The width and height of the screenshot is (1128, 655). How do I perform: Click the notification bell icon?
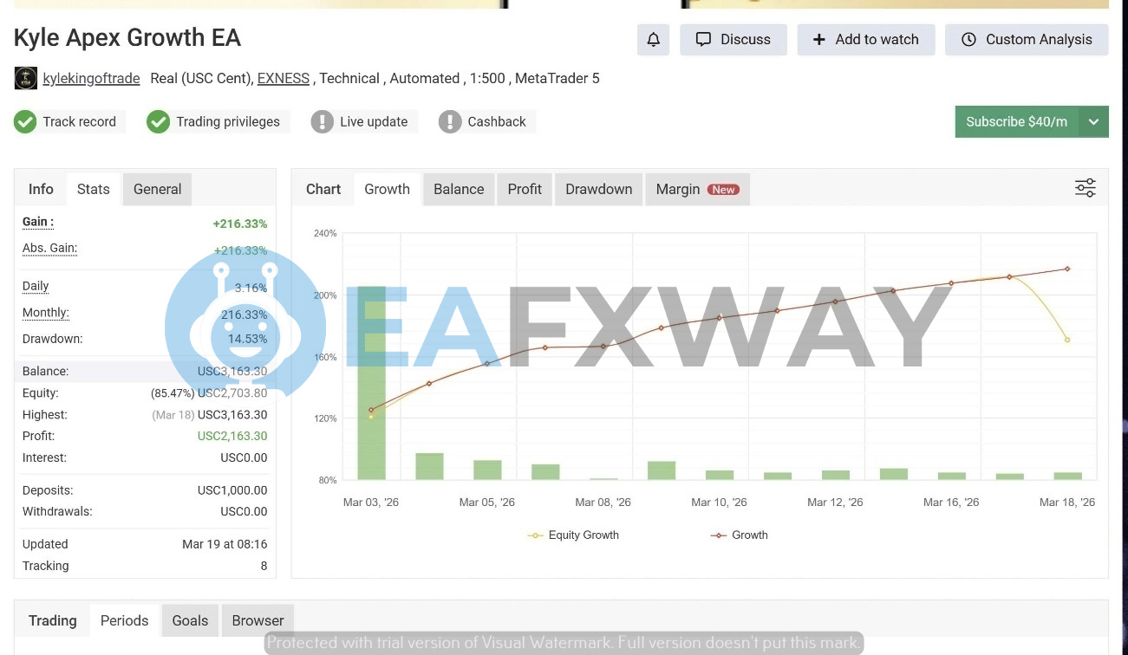pyautogui.click(x=653, y=40)
